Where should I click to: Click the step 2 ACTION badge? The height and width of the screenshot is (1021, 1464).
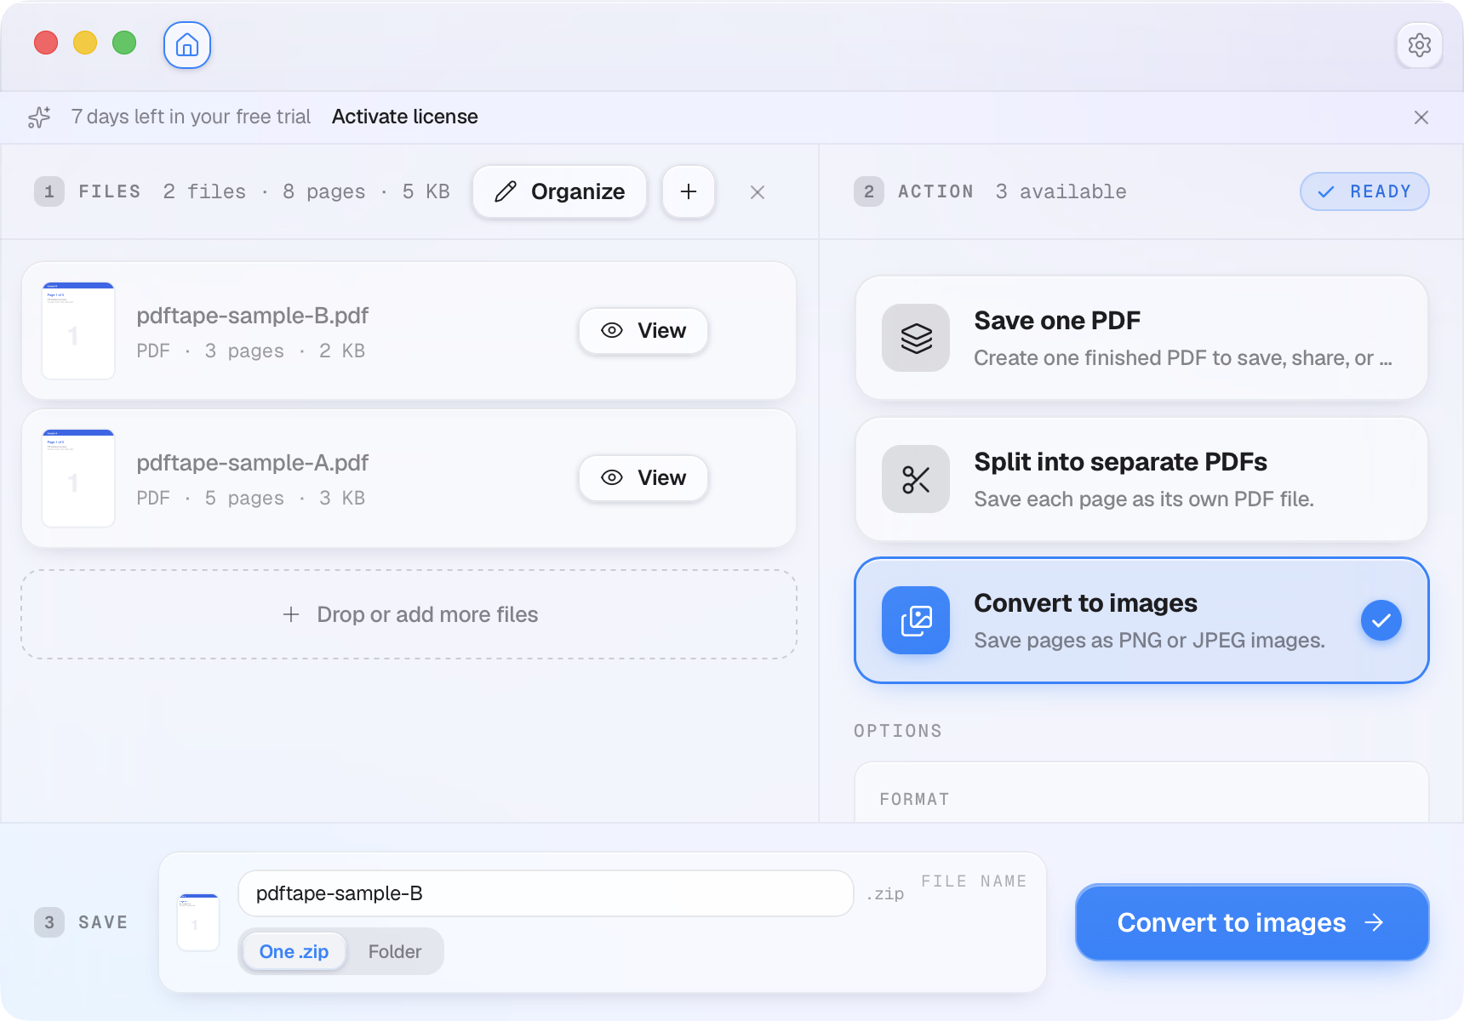click(869, 191)
